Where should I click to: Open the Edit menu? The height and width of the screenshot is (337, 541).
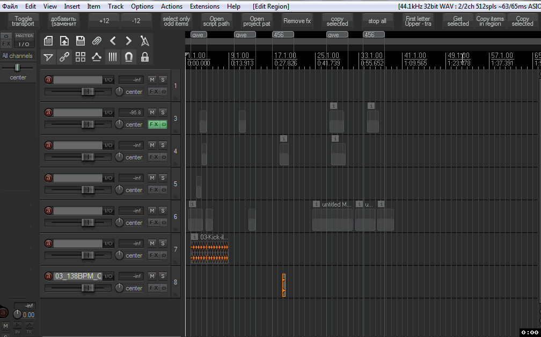point(31,6)
